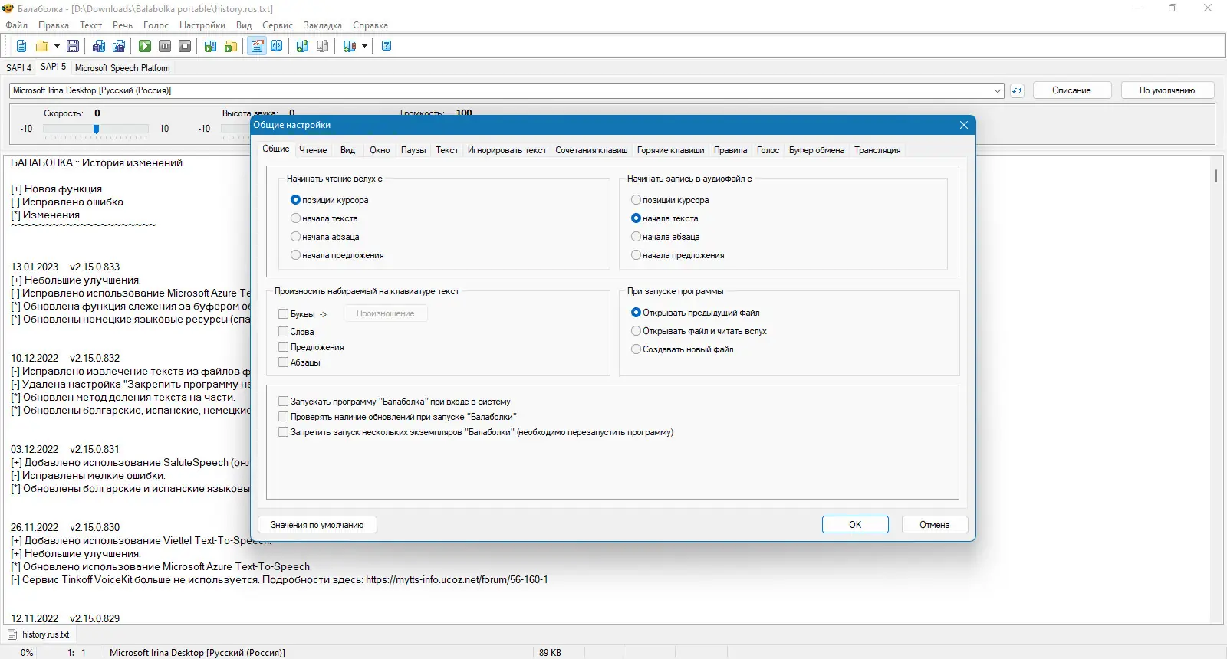Click the По умолчанию button
1227x659 pixels.
click(1167, 90)
